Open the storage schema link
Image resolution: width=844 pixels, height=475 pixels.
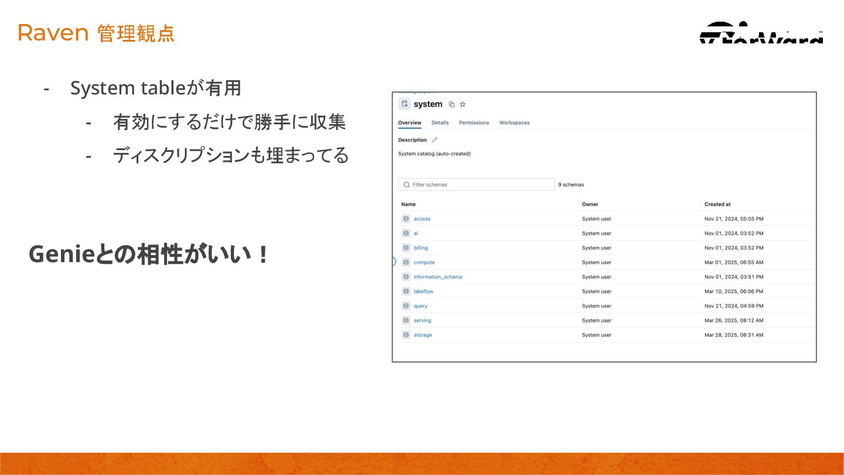(x=423, y=335)
